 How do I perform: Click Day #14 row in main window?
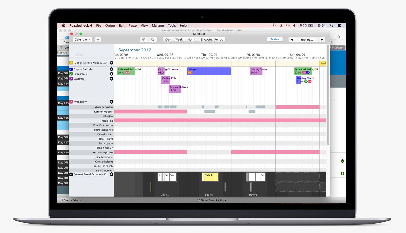(x=63, y=84)
